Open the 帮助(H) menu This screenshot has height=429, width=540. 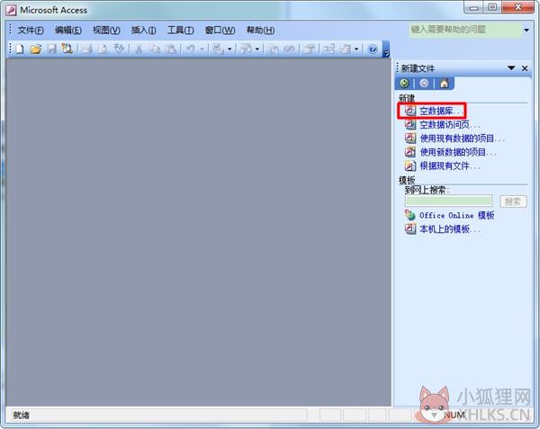(x=260, y=31)
